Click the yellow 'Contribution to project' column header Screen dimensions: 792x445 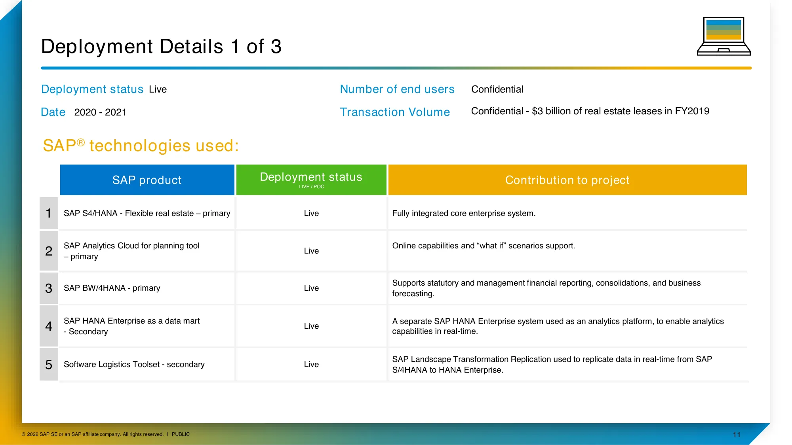(x=567, y=180)
